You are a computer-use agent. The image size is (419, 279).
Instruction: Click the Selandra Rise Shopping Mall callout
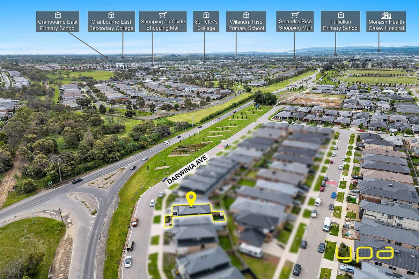(x=295, y=24)
